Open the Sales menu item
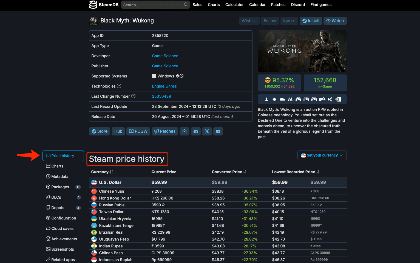Screen dimensions: 420x263 (x=197, y=5)
